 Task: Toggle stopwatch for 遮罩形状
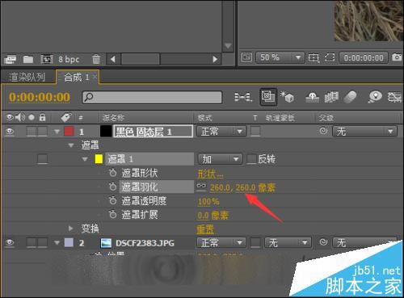[113, 173]
